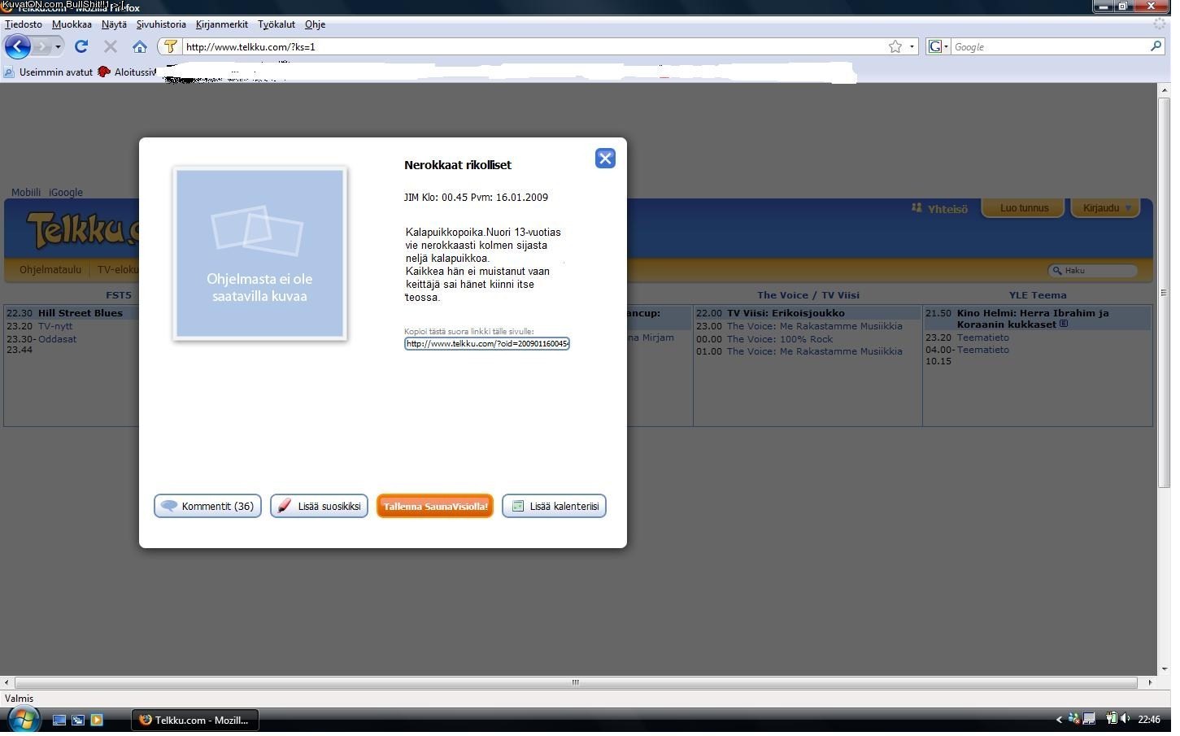Open the TV-nytt program at 23.20

tap(55, 326)
